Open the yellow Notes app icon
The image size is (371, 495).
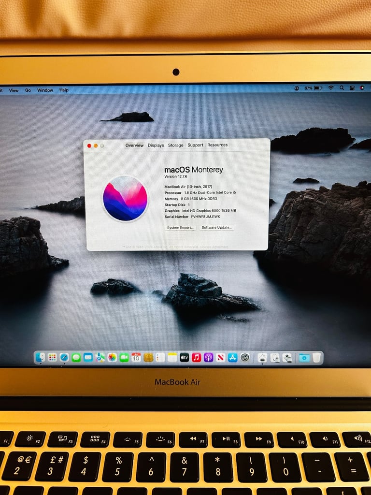tap(172, 357)
